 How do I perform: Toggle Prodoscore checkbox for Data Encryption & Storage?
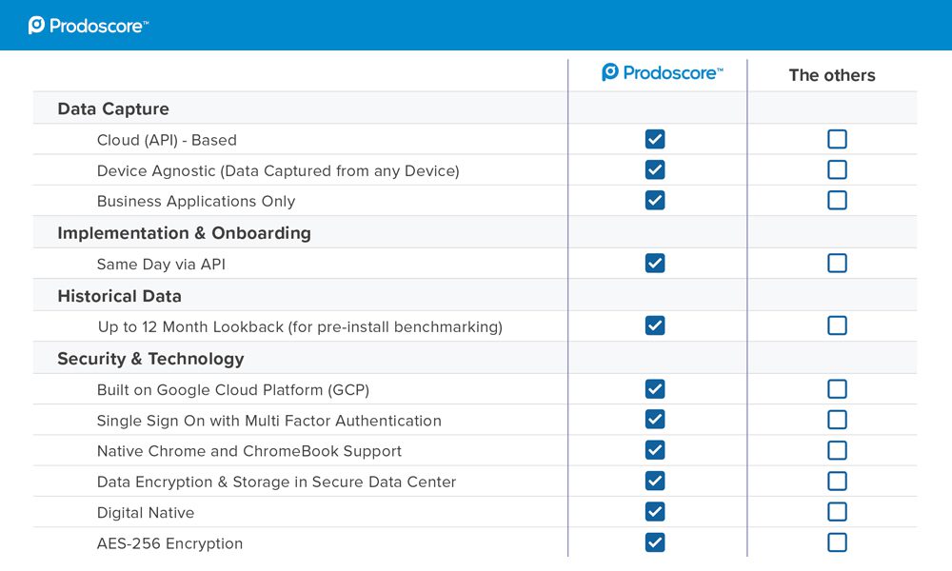tap(655, 482)
